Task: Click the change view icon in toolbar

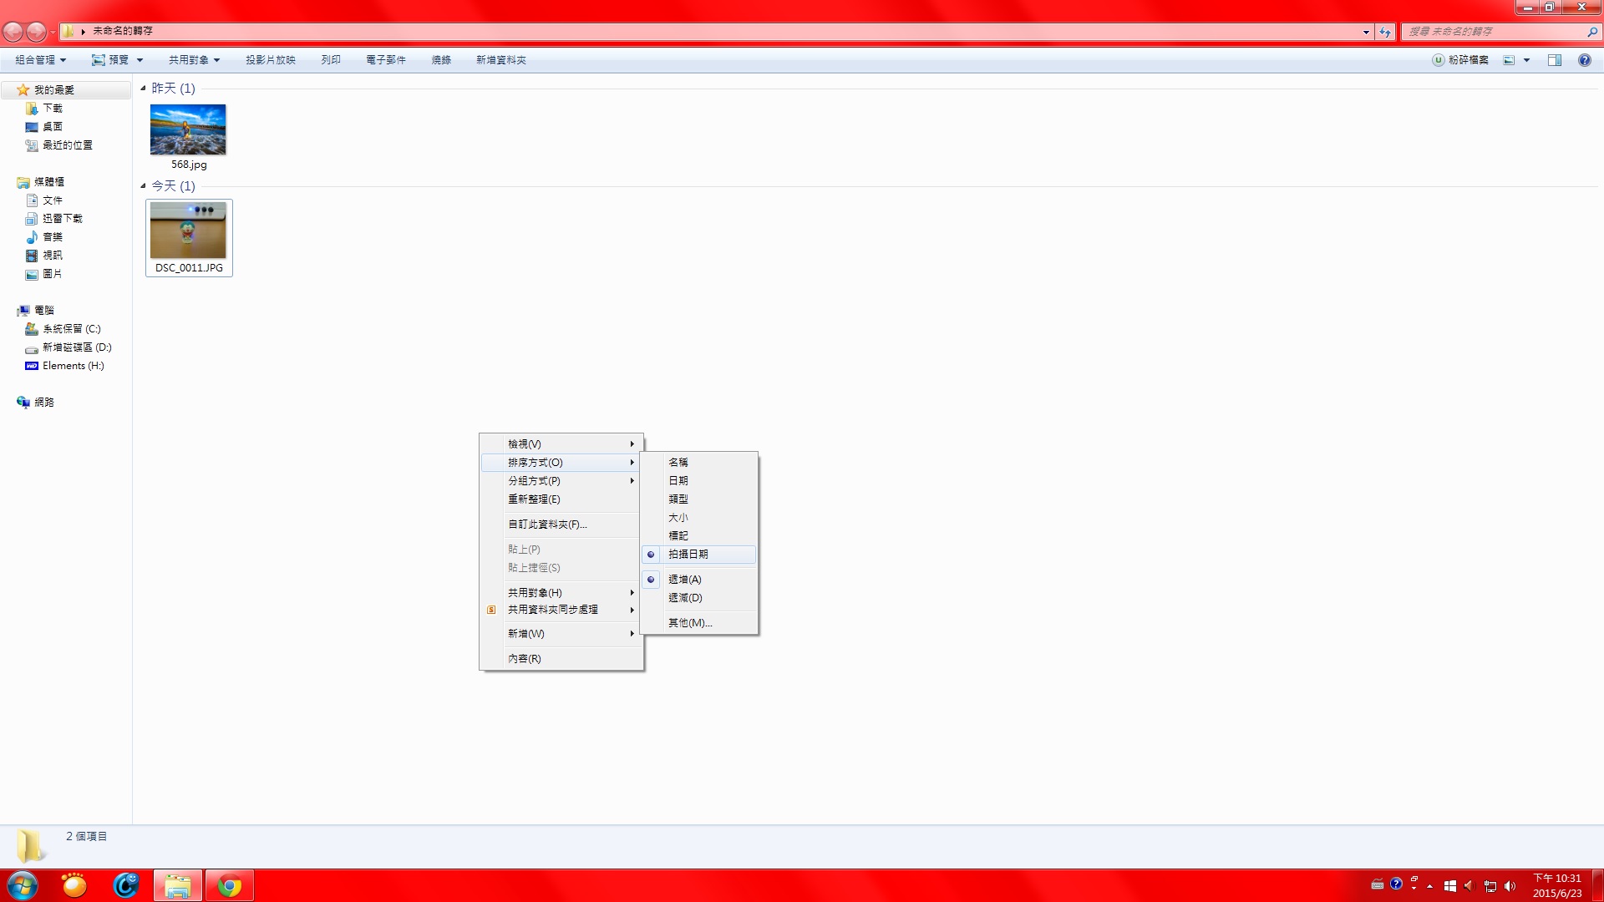Action: 1510,60
